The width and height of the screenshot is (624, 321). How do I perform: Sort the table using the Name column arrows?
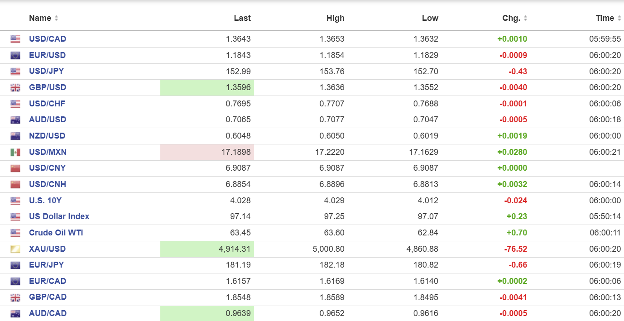click(56, 18)
